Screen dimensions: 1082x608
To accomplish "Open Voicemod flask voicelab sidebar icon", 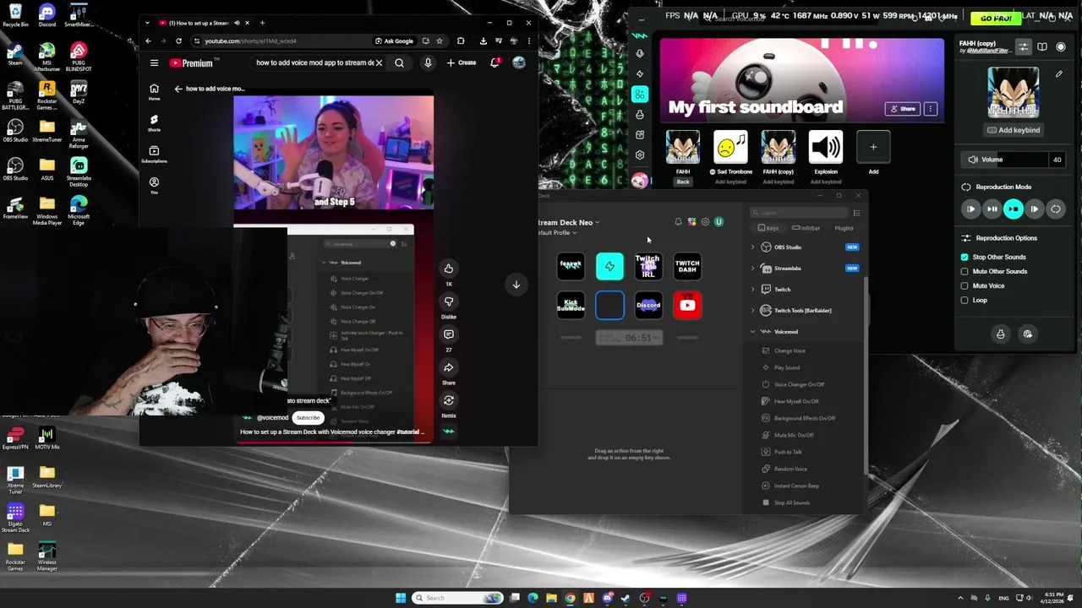I will pos(640,115).
